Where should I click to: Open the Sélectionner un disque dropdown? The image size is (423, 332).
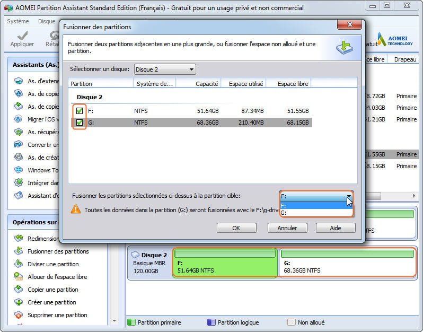coord(165,69)
